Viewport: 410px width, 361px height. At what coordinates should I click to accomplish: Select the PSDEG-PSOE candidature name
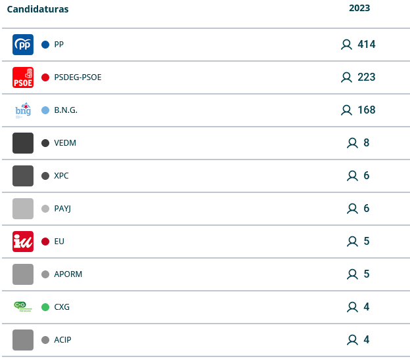(x=78, y=77)
